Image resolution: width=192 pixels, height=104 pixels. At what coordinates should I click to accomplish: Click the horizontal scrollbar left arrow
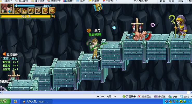pos(1,92)
